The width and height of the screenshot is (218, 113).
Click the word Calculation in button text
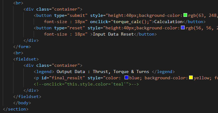pos(168,22)
